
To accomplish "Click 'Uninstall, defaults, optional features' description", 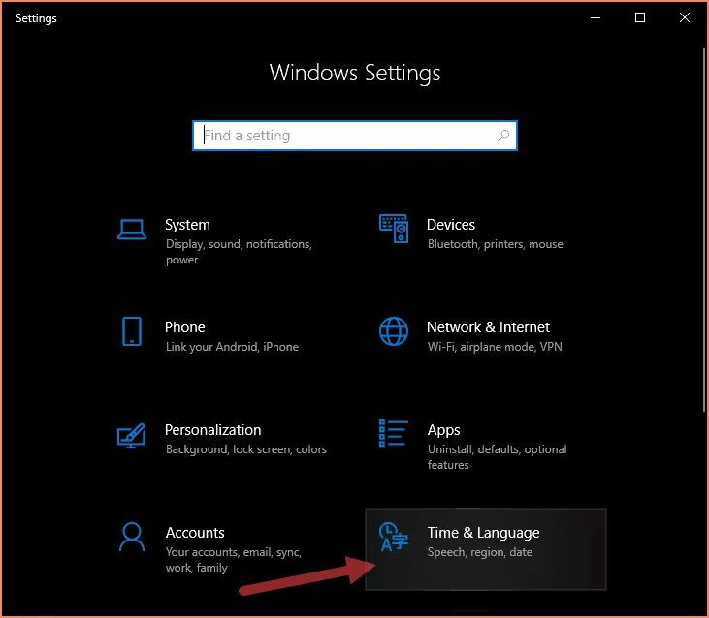I will [497, 457].
